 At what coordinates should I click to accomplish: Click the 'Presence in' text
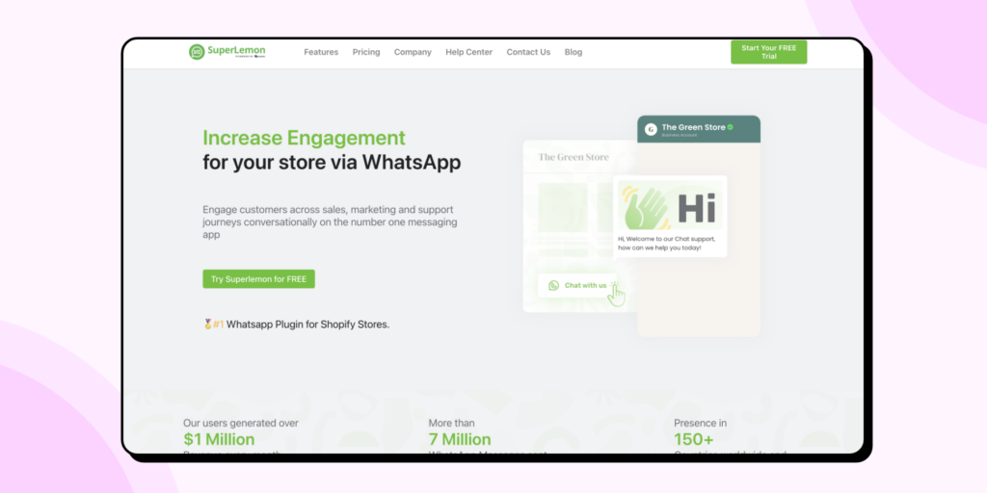click(x=700, y=424)
